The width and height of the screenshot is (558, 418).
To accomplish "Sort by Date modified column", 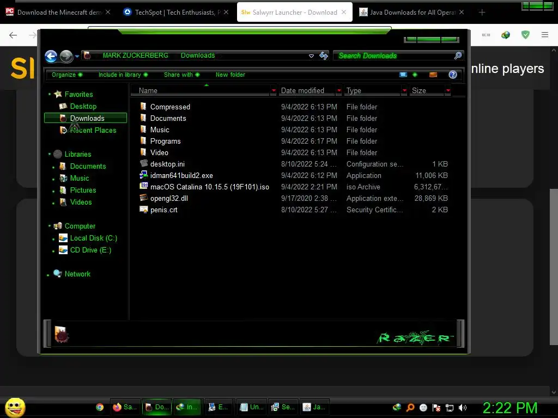I will click(307, 91).
